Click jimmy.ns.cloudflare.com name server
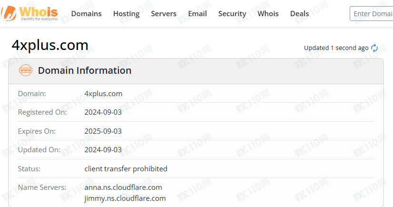This screenshot has width=393, height=207. tap(125, 198)
